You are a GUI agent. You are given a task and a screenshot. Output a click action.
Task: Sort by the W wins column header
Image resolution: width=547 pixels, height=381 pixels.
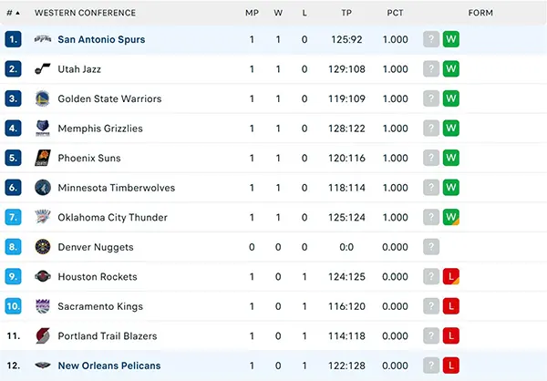(x=278, y=13)
